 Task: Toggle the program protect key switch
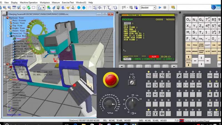tap(132, 82)
